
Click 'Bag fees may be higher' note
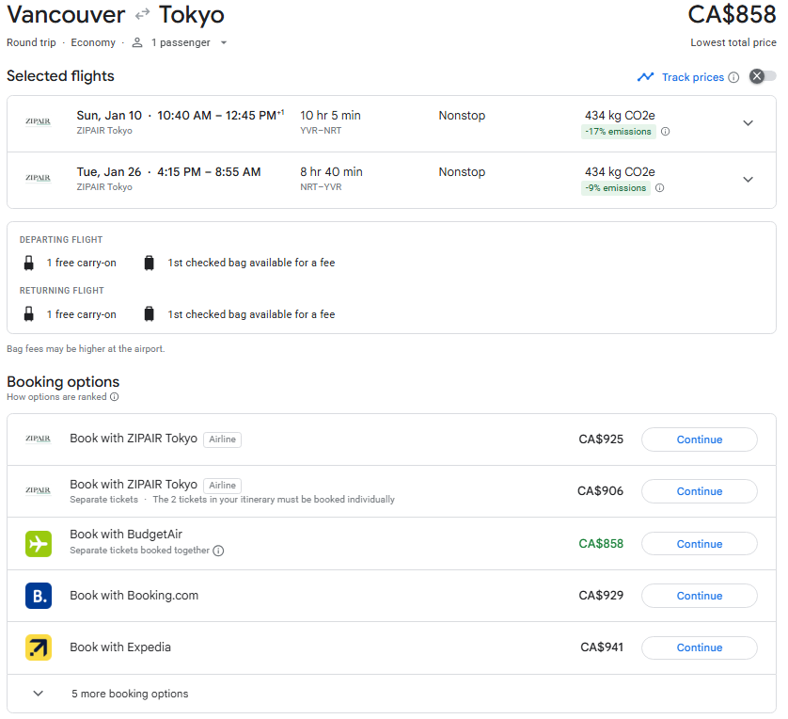[86, 349]
